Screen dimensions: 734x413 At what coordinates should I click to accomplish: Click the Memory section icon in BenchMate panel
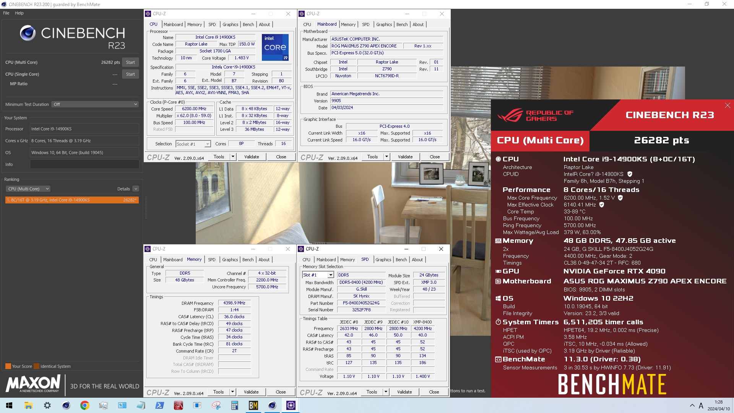coord(498,241)
